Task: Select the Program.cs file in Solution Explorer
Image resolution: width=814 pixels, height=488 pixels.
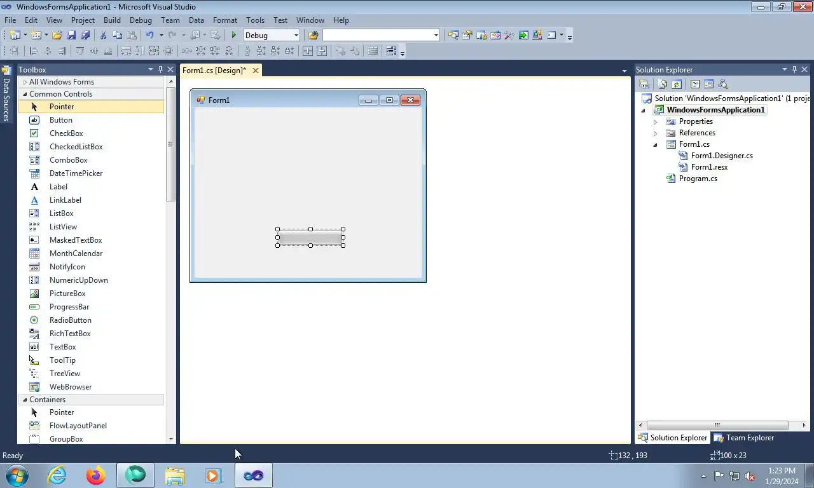Action: (x=698, y=179)
